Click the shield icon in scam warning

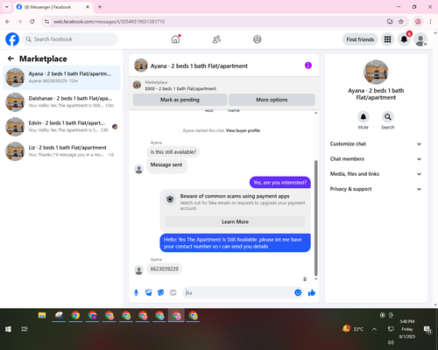(x=170, y=199)
